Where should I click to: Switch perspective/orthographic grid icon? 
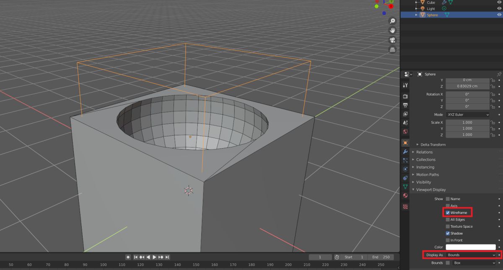pyautogui.click(x=392, y=50)
